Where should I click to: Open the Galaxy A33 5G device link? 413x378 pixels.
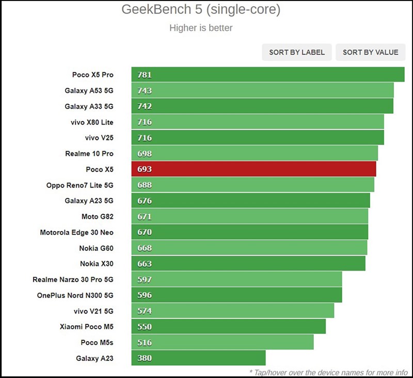(89, 106)
